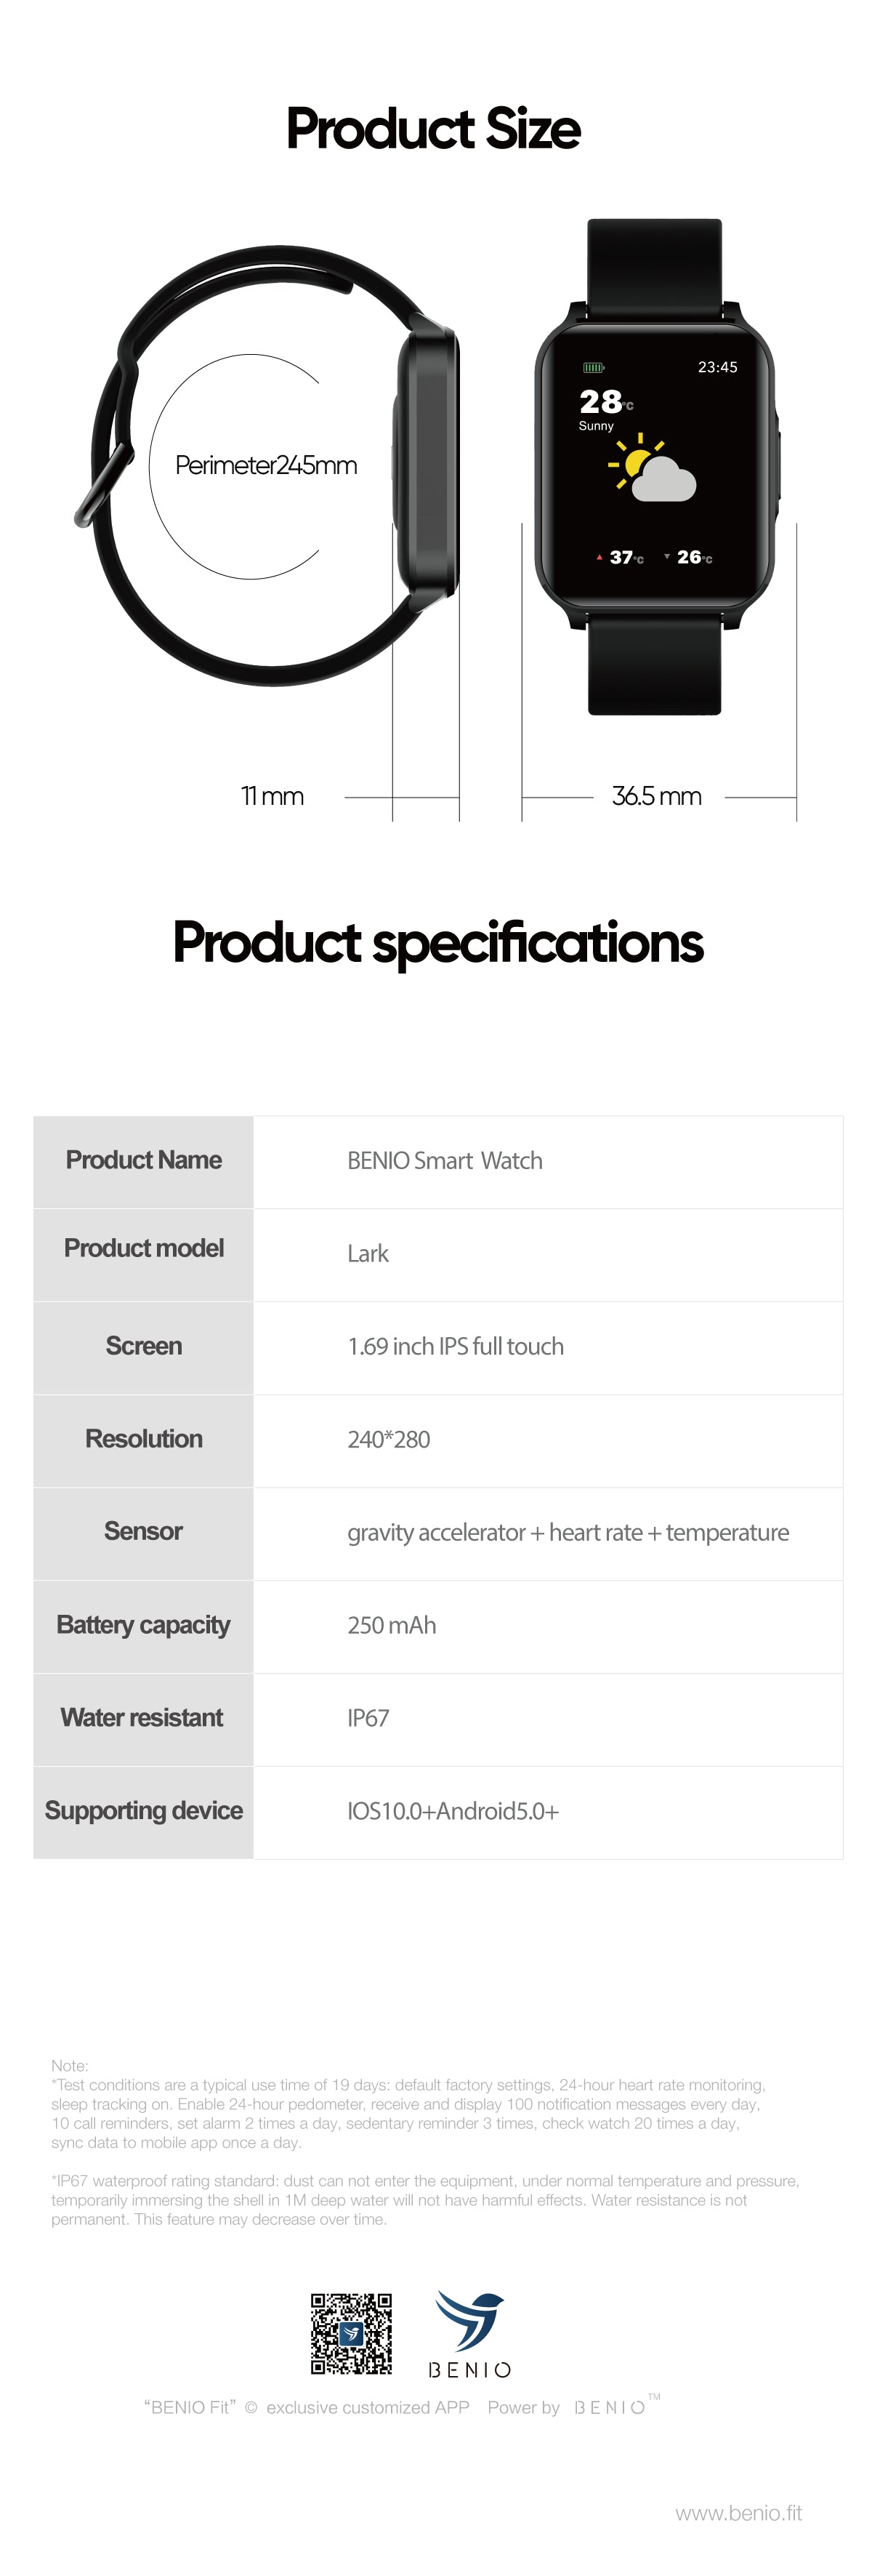
Task: Click the BENIO bird logo
Action: (470, 2322)
